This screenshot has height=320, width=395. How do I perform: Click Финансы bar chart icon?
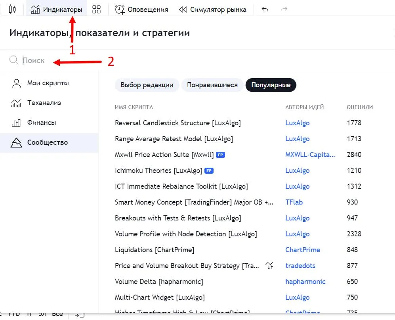[16, 123]
